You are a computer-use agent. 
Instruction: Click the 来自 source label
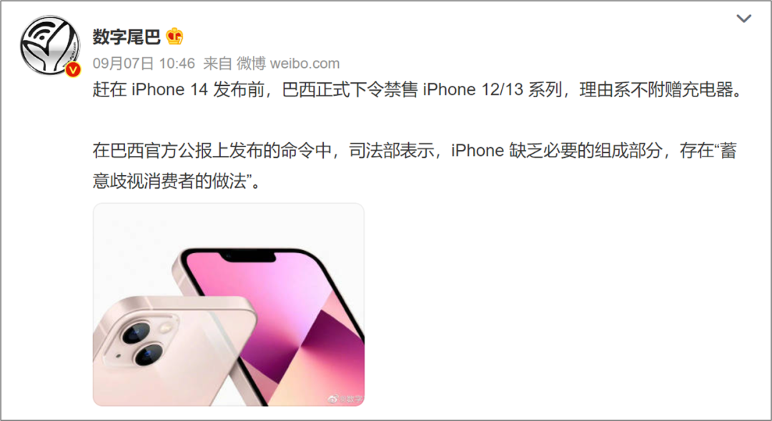217,64
